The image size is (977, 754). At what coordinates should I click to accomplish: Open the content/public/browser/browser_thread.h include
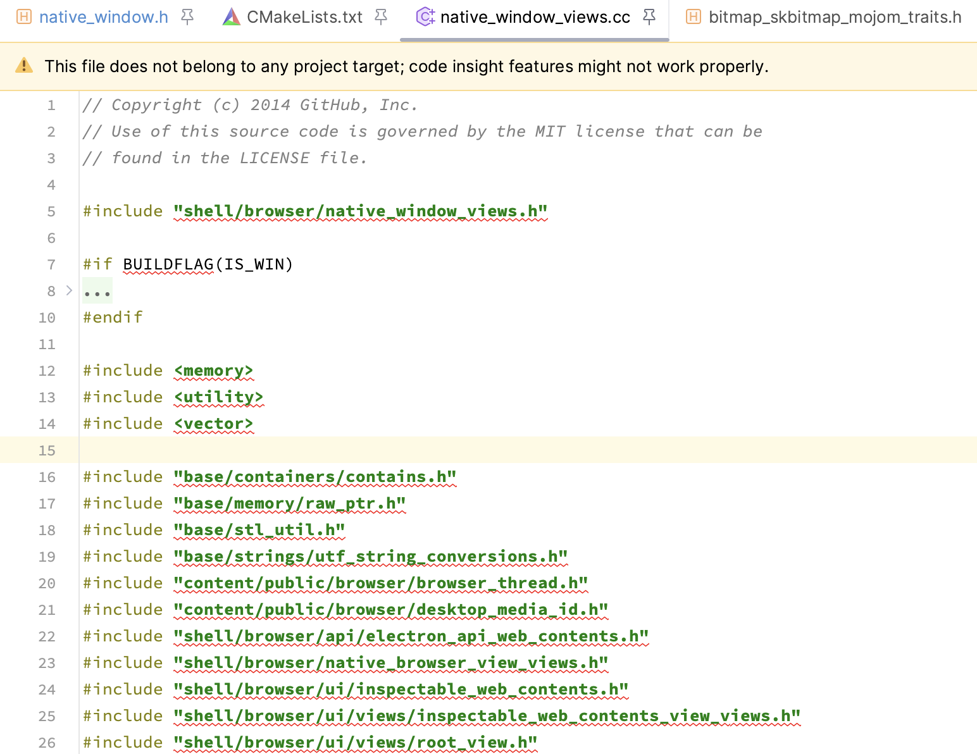[x=380, y=583]
